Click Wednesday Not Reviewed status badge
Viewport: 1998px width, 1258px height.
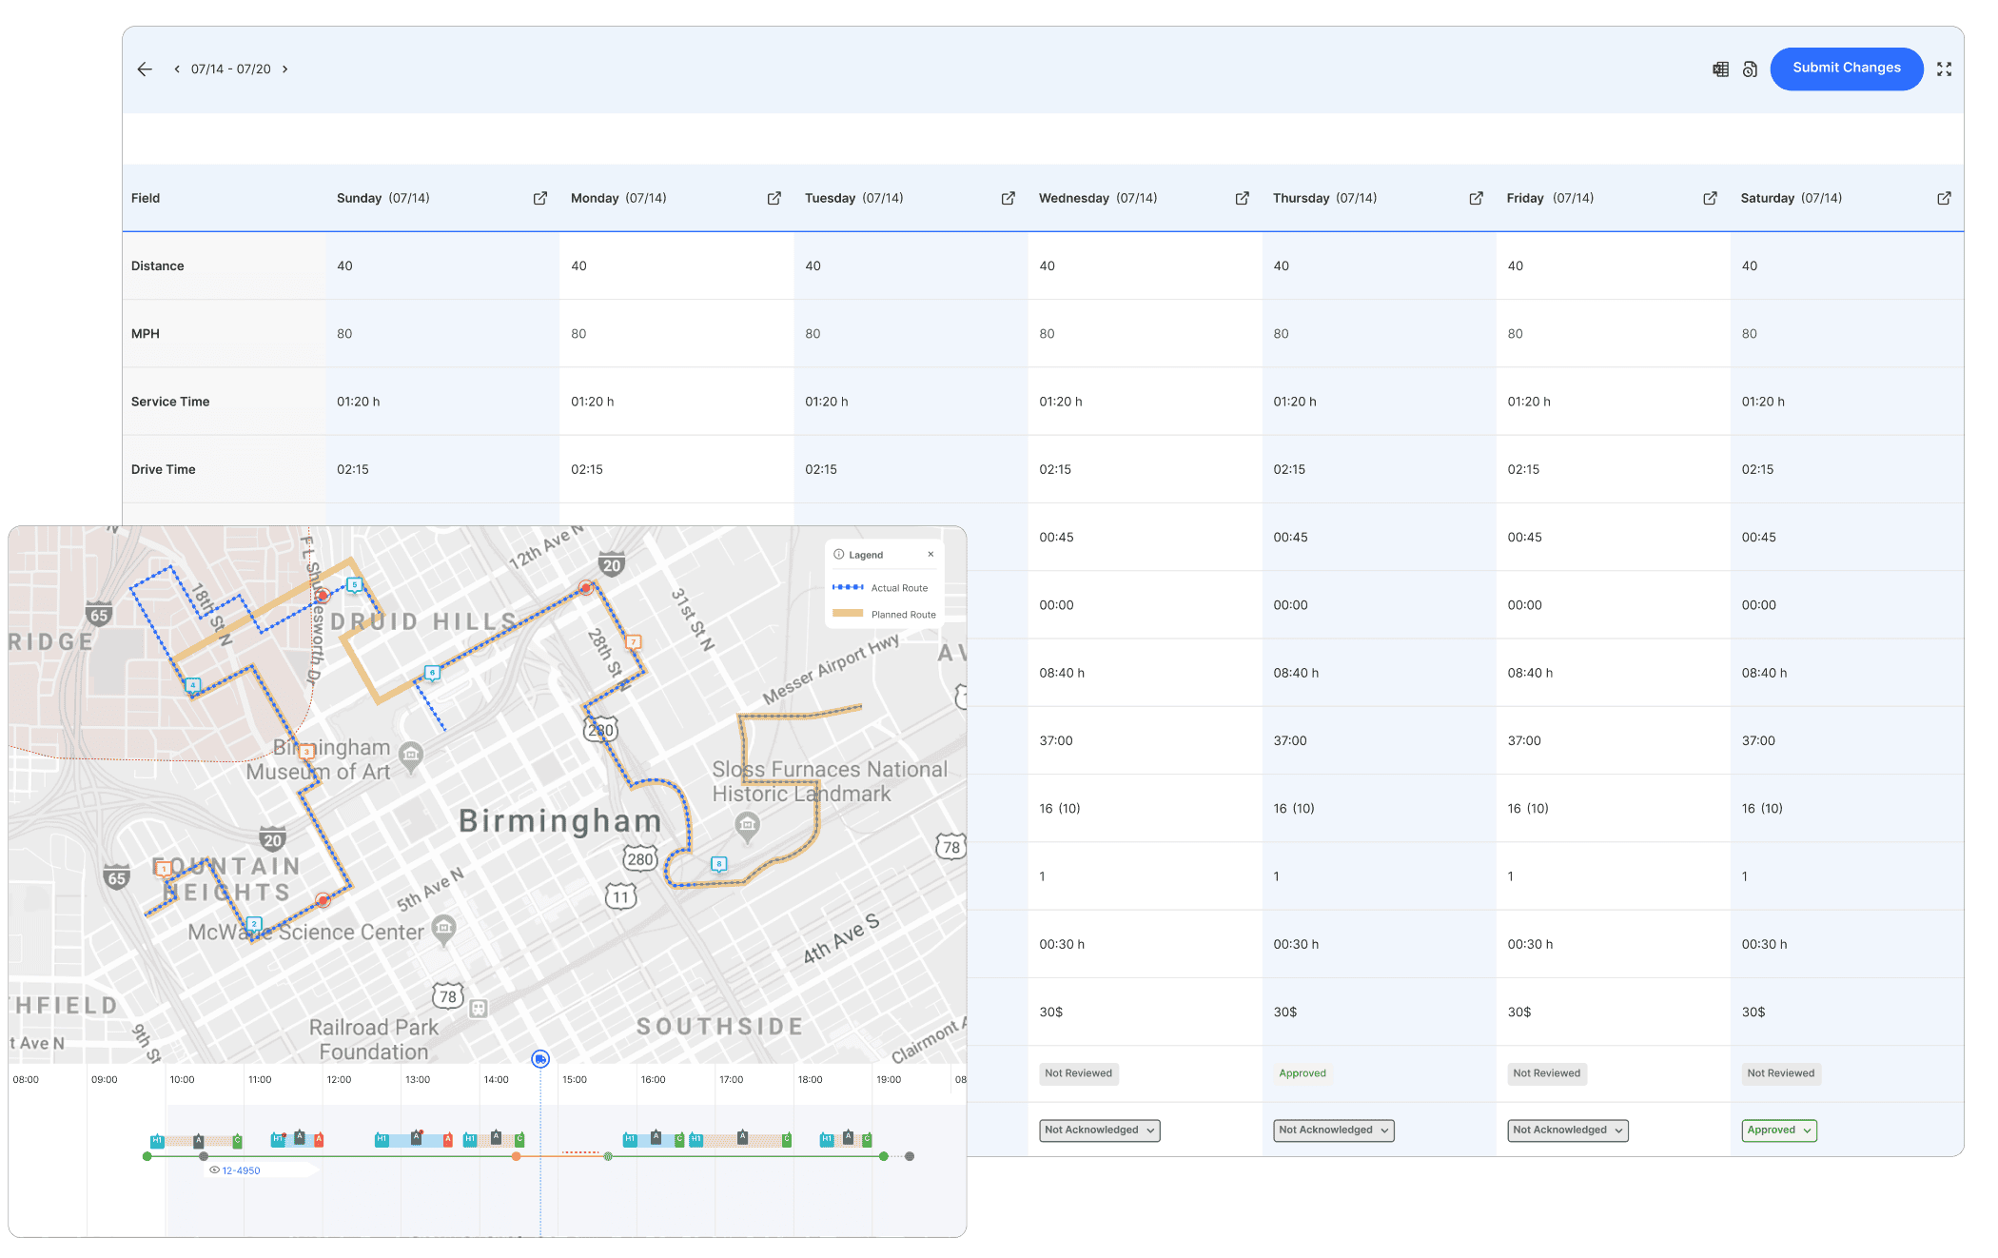tap(1078, 1073)
